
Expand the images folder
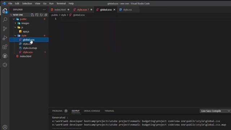15,23
